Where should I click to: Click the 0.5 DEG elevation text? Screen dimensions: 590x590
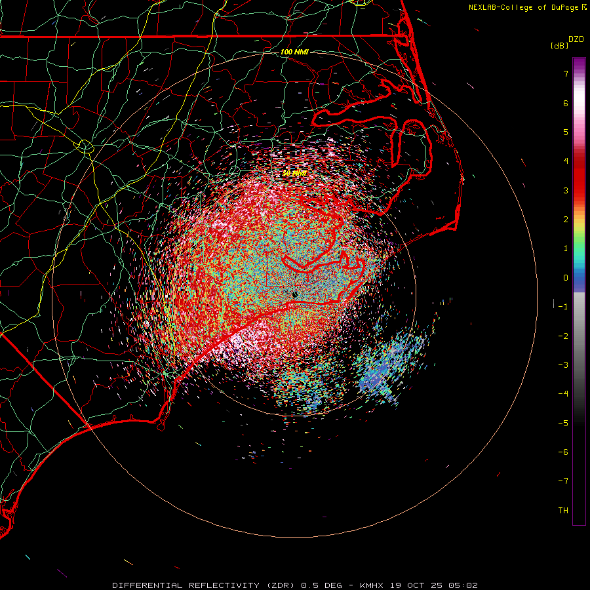(x=322, y=585)
